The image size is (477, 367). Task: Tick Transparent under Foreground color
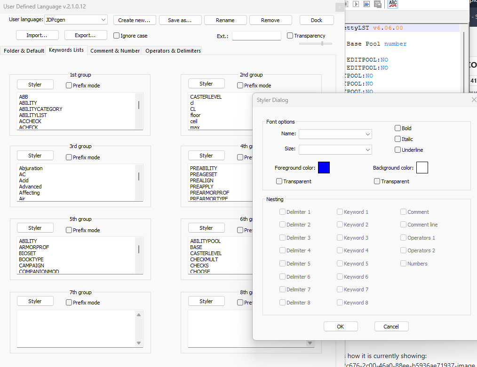(x=279, y=181)
